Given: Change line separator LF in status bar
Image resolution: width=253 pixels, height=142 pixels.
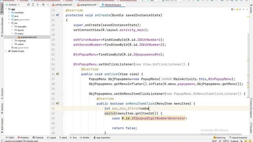Looking at the screenshot, I should click(220, 141).
